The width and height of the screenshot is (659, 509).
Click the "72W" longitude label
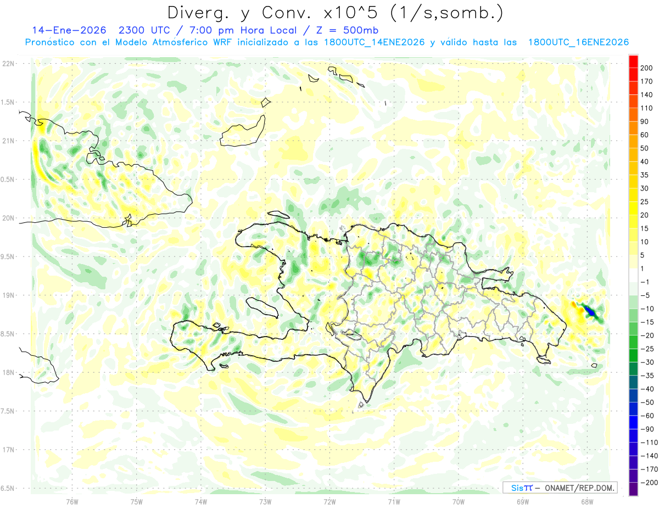tap(329, 501)
